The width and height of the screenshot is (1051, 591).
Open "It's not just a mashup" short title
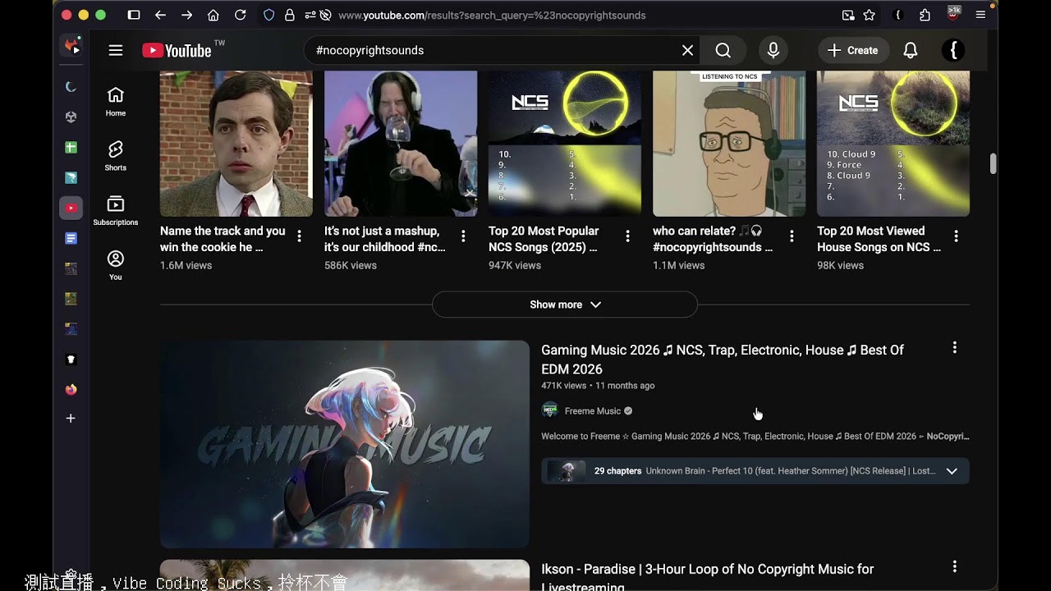[x=385, y=239]
